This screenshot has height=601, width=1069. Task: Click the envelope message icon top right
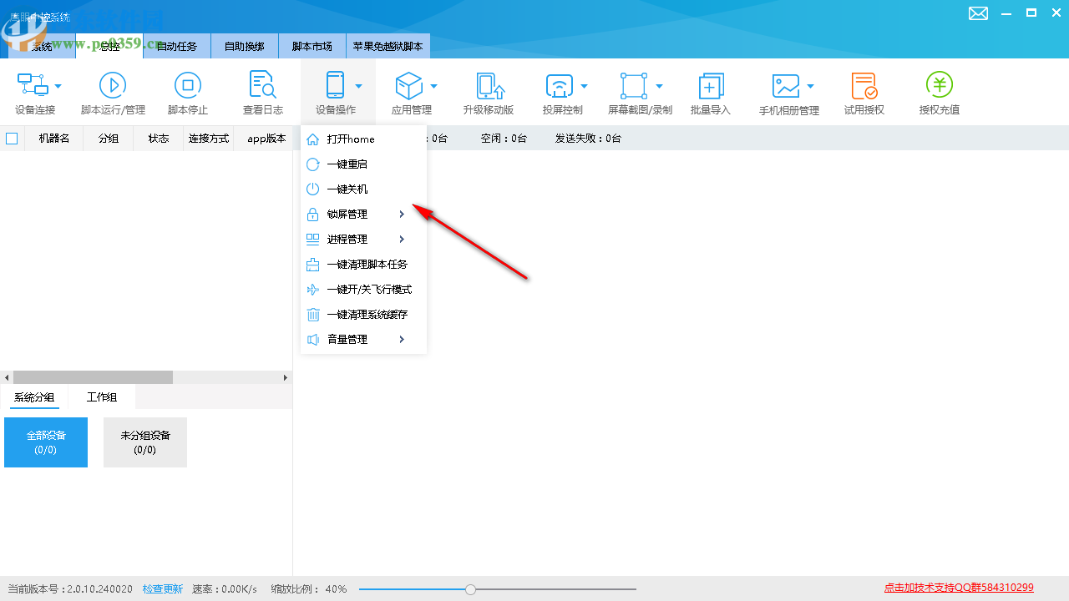[x=978, y=13]
